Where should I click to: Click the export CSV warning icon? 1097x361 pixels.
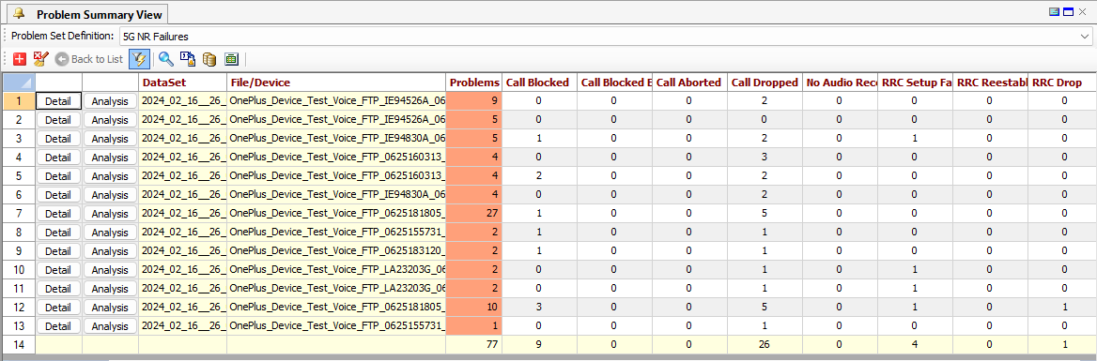coord(188,59)
